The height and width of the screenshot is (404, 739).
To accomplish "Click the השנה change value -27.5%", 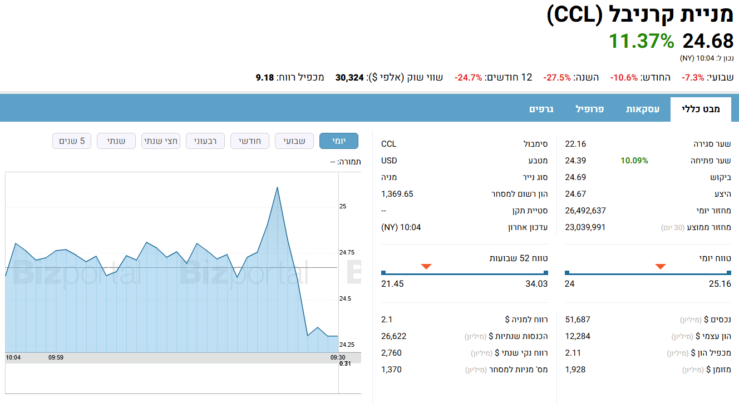I will tap(557, 77).
